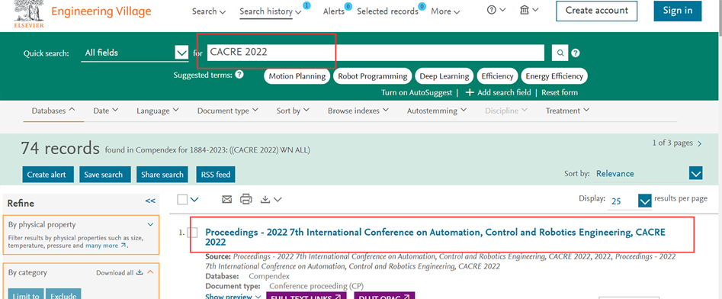Open the institution building icon menu

pyautogui.click(x=528, y=10)
